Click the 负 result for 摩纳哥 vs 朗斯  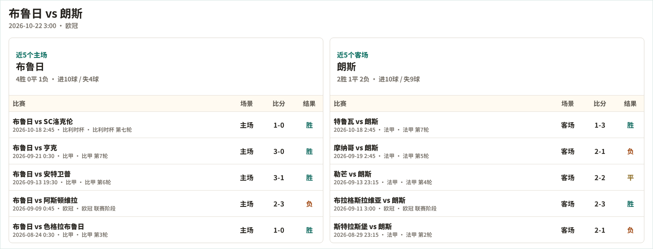coord(630,151)
